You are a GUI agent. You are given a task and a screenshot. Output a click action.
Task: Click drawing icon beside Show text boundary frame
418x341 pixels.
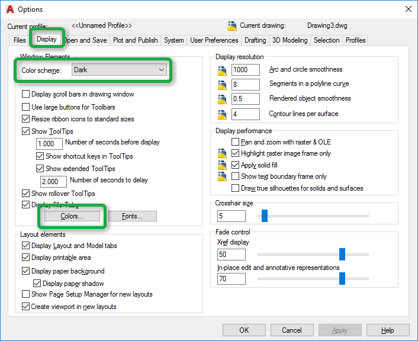[x=222, y=176]
